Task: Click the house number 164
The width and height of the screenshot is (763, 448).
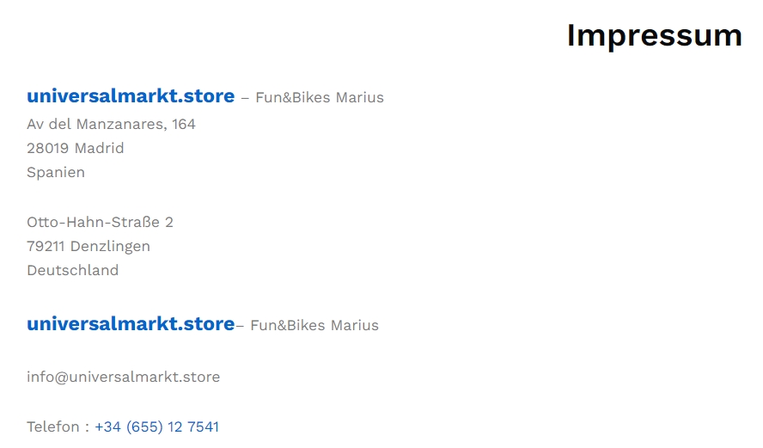Action: pyautogui.click(x=184, y=124)
